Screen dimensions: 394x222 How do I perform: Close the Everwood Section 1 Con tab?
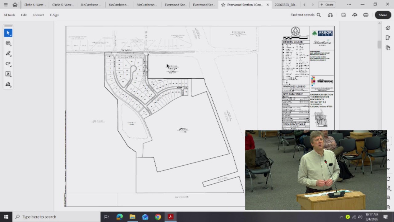267,5
